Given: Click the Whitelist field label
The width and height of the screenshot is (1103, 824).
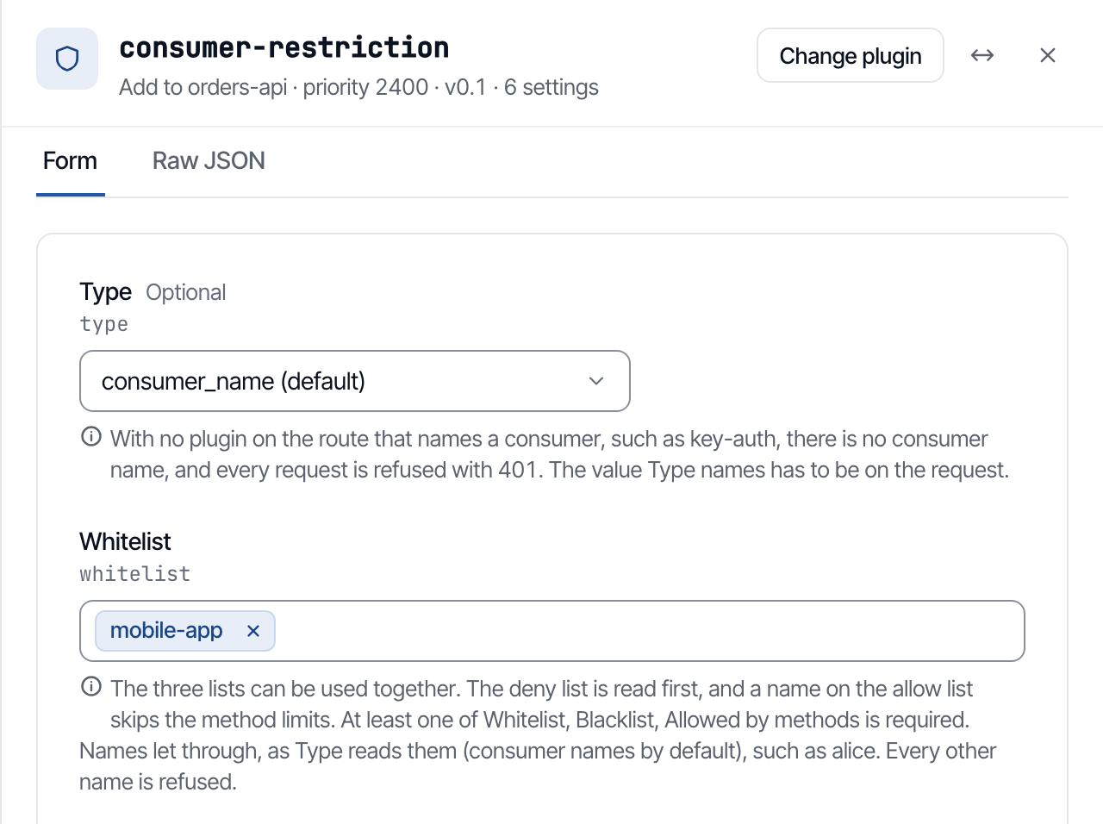Looking at the screenshot, I should tap(126, 541).
